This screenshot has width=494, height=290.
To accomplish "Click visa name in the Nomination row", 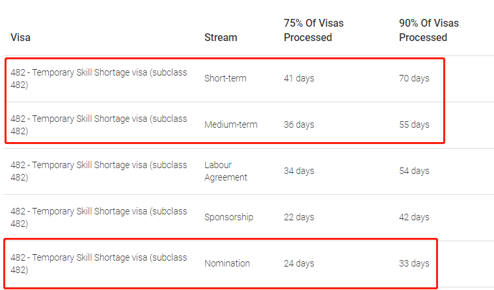I will pos(99,264).
